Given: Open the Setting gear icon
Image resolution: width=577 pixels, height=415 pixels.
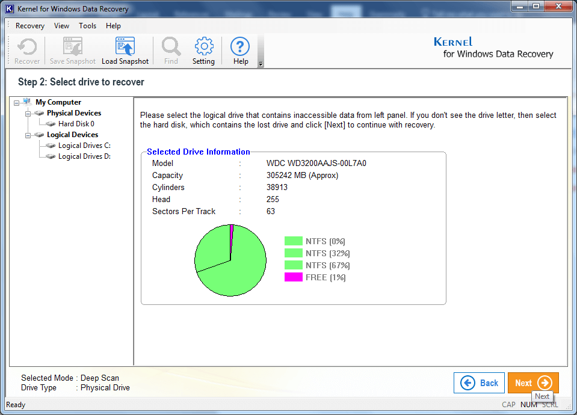Looking at the screenshot, I should coord(203,47).
